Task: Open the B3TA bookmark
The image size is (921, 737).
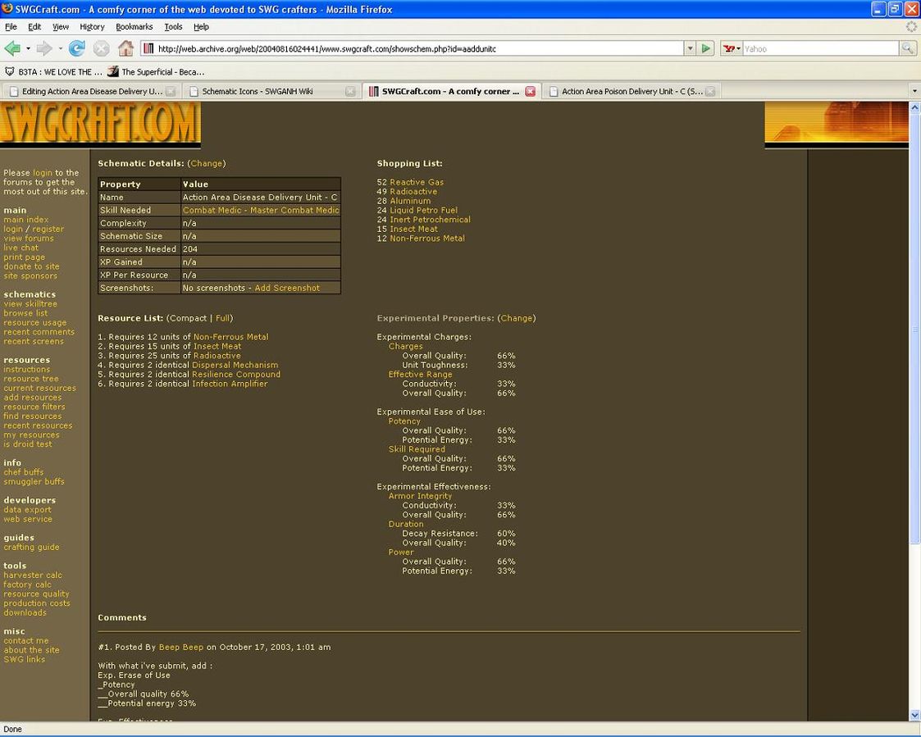Action: pyautogui.click(x=54, y=72)
